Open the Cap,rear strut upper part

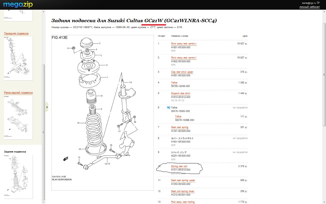point(182,72)
